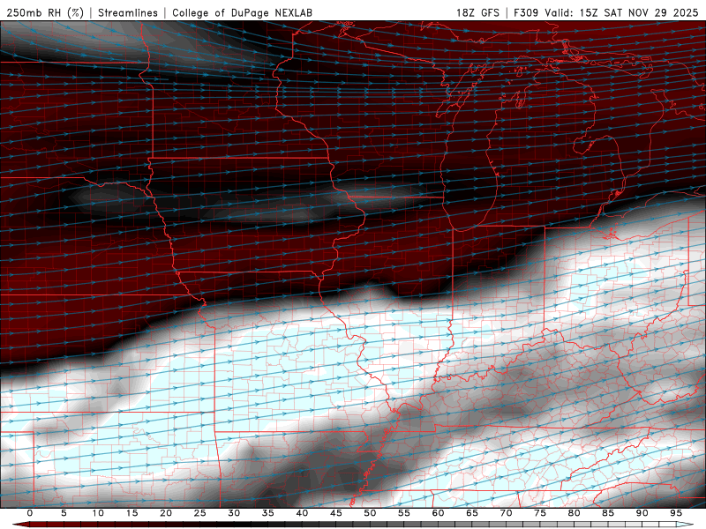Click the 'F309' forecast hour label
This screenshot has width=706, height=529.
click(x=526, y=12)
